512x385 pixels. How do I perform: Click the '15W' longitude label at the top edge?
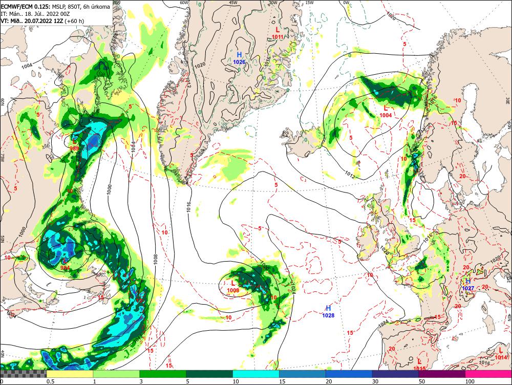click(x=309, y=2)
